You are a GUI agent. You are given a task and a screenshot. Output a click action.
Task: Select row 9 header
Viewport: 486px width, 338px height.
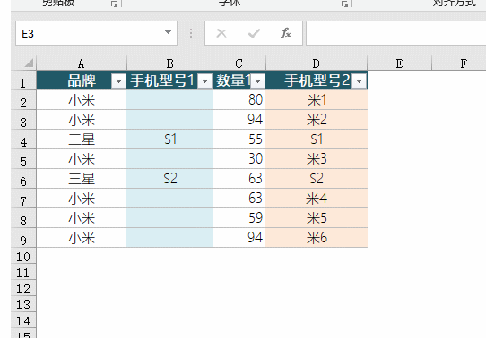23,238
